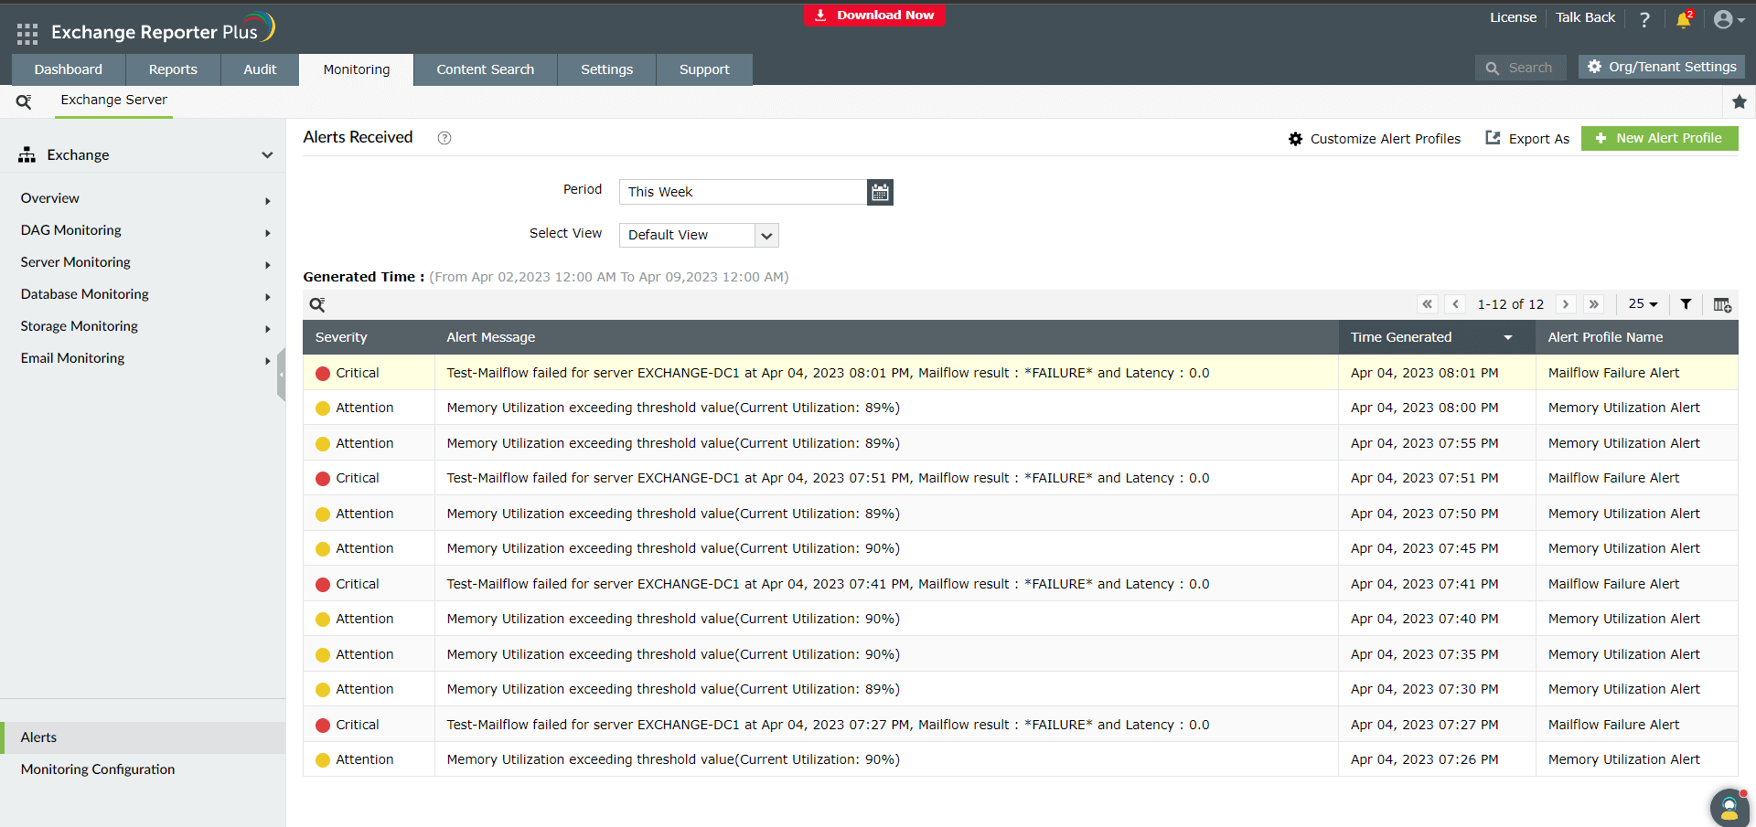The image size is (1756, 827).
Task: Select Alerts in the sidebar
Action: point(143,737)
